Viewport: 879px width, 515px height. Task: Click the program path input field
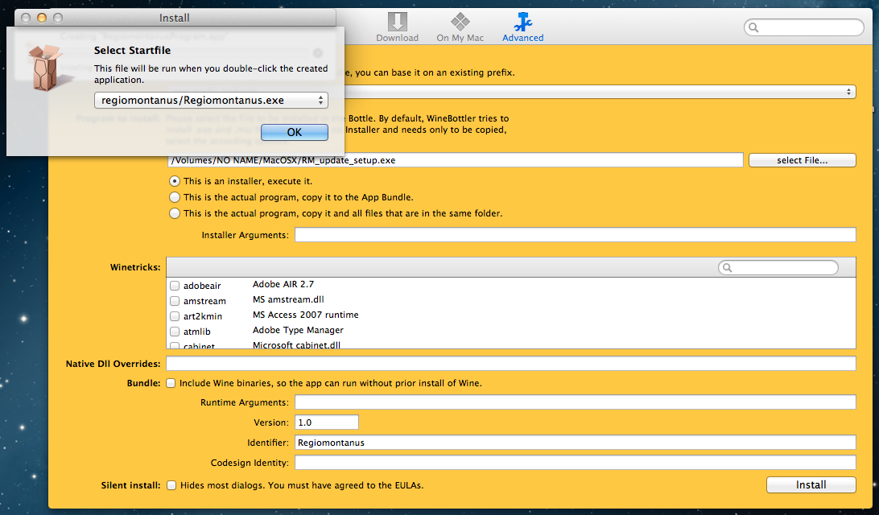point(456,160)
